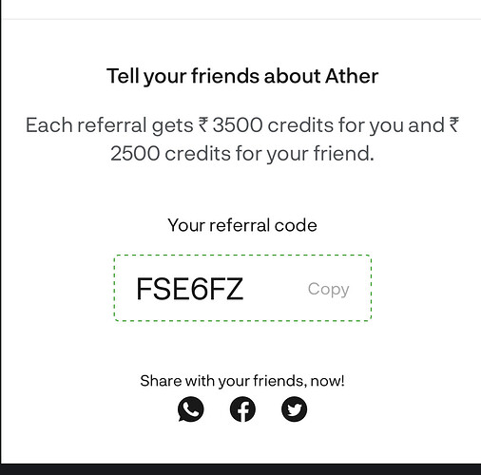This screenshot has height=475, width=481.
Task: Click the rupee symbol before 3500
Action: click(203, 124)
